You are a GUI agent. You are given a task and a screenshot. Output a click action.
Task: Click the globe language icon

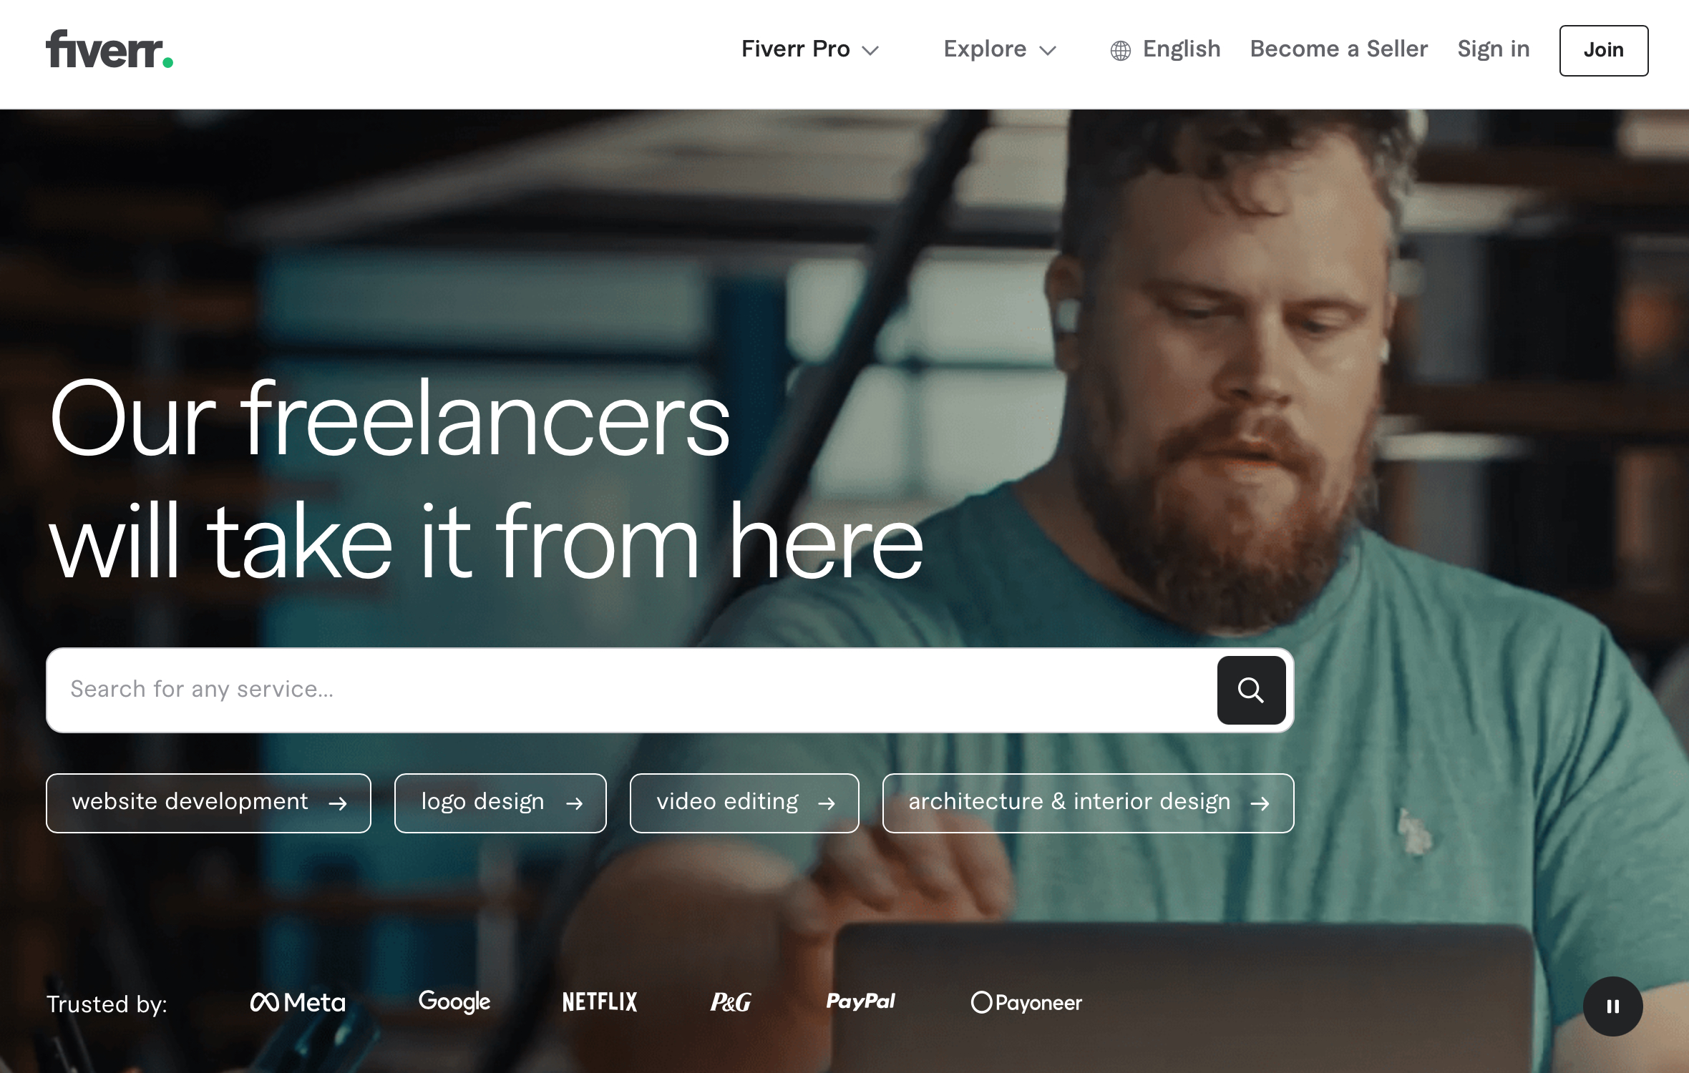click(x=1120, y=50)
